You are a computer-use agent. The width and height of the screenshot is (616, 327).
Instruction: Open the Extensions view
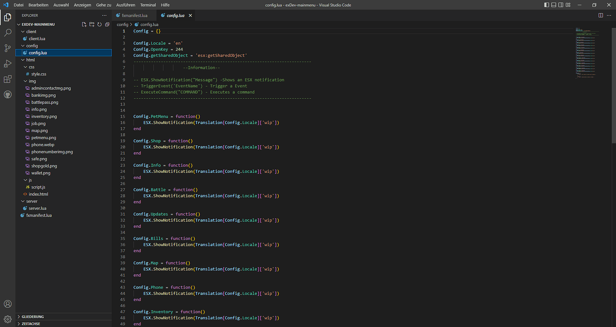[x=7, y=80]
